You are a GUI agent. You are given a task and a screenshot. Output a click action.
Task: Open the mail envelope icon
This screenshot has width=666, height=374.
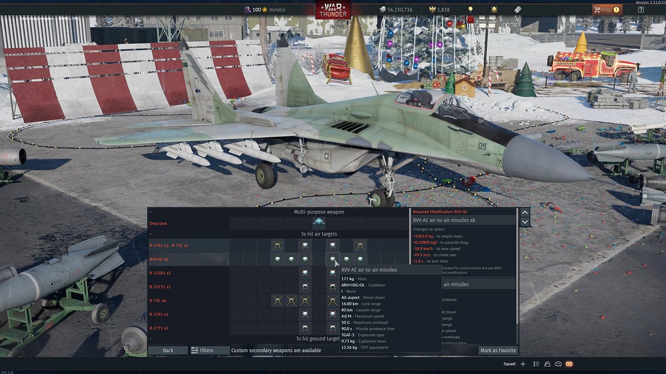[569, 364]
